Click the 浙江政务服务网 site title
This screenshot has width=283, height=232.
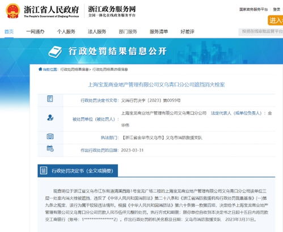coord(112,9)
